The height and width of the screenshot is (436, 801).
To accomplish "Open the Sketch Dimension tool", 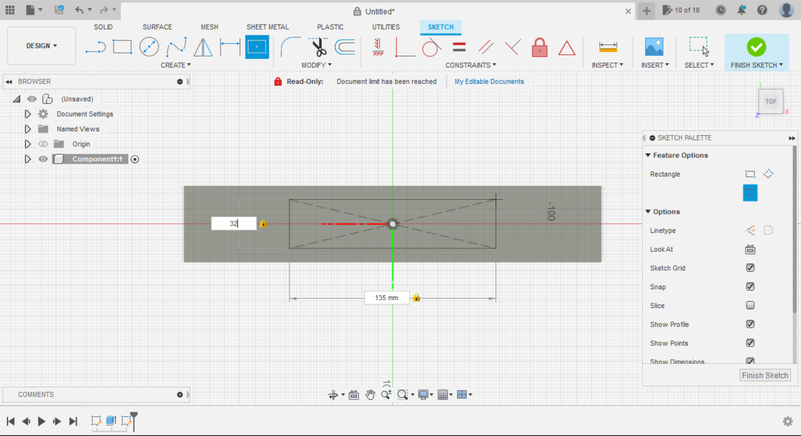I will click(607, 47).
